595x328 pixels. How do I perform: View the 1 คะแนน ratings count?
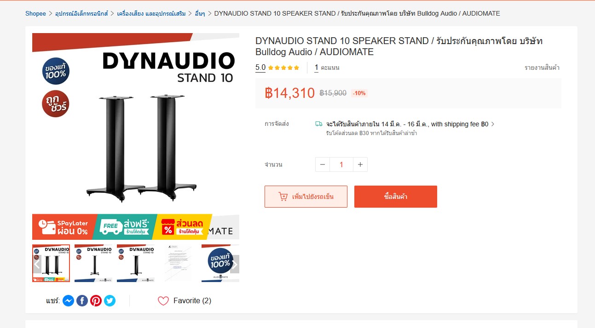click(327, 68)
